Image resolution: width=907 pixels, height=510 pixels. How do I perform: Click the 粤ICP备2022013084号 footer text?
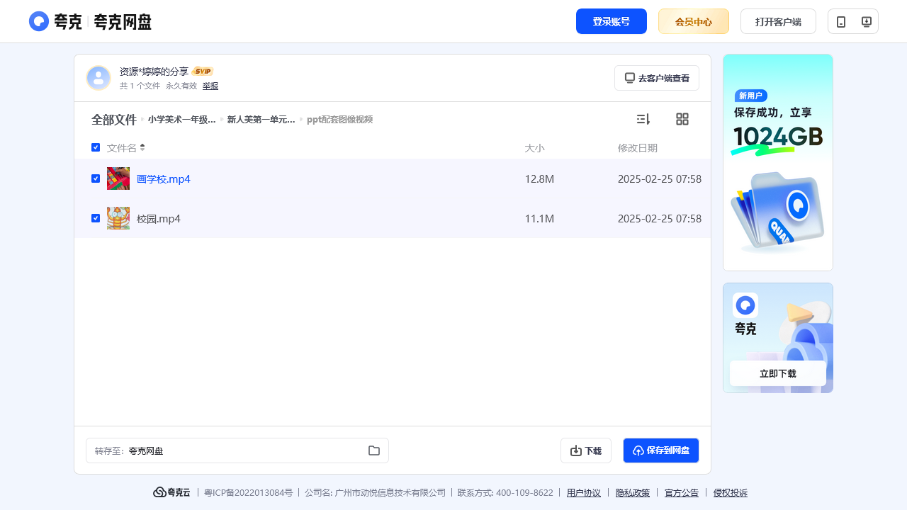(x=248, y=493)
